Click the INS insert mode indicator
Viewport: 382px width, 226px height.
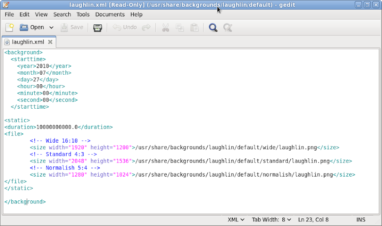point(361,220)
